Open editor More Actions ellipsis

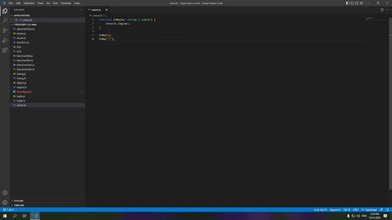387,10
